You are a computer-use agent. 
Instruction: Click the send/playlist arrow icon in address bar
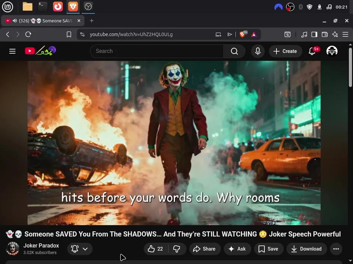[x=229, y=34]
